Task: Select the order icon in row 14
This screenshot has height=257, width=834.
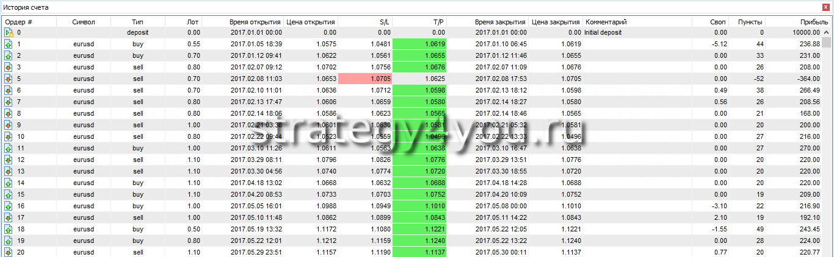Action: [9, 183]
